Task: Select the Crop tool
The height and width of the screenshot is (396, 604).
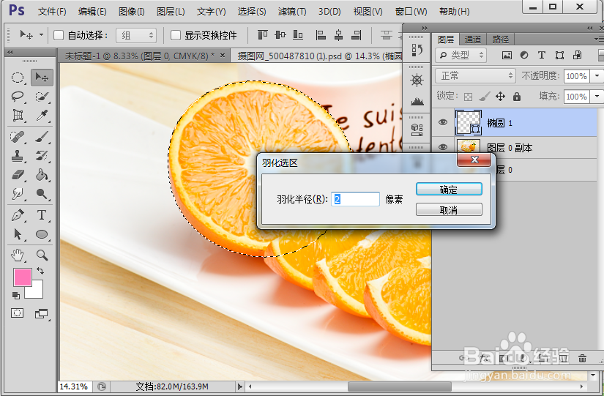Action: click(18, 115)
